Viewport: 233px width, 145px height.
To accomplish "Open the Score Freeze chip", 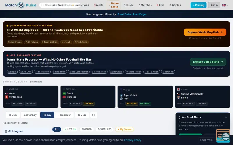I will coord(133,72).
